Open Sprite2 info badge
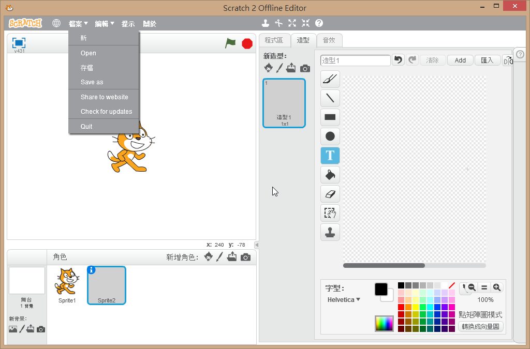Viewport: 530px width, 349px height. [91, 270]
